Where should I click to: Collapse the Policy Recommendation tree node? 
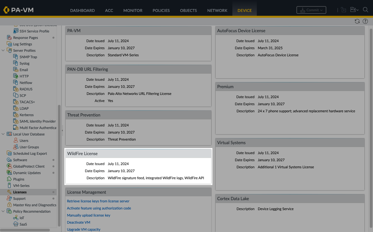click(x=3, y=211)
